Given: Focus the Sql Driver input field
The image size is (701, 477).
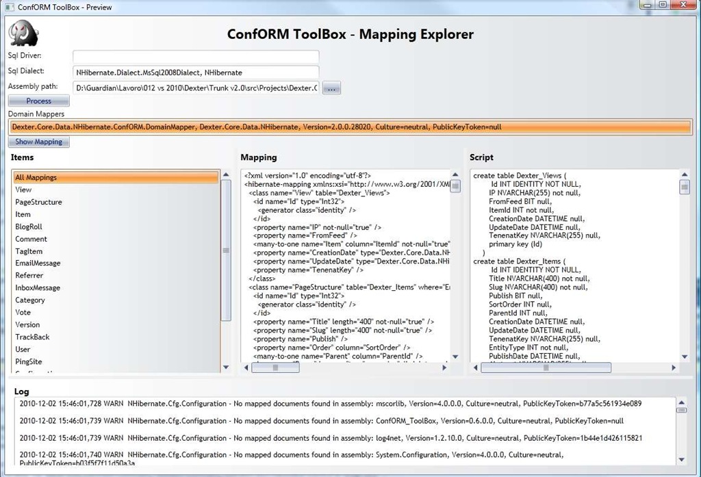Looking at the screenshot, I should [x=196, y=57].
